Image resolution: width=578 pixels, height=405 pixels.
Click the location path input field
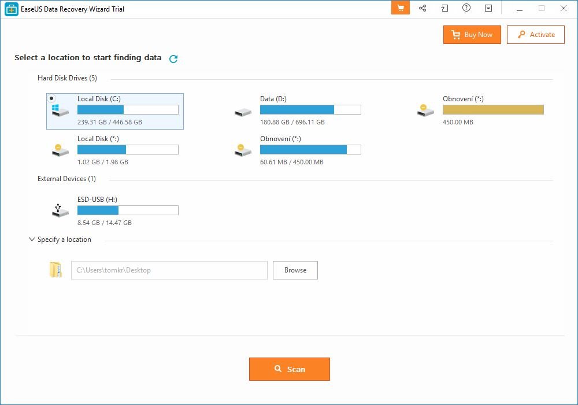[x=169, y=270]
